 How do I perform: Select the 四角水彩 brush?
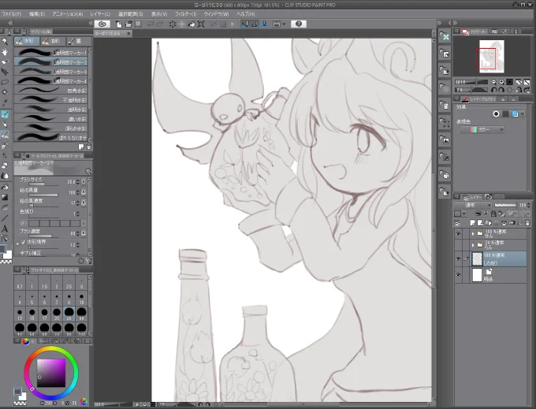point(51,91)
